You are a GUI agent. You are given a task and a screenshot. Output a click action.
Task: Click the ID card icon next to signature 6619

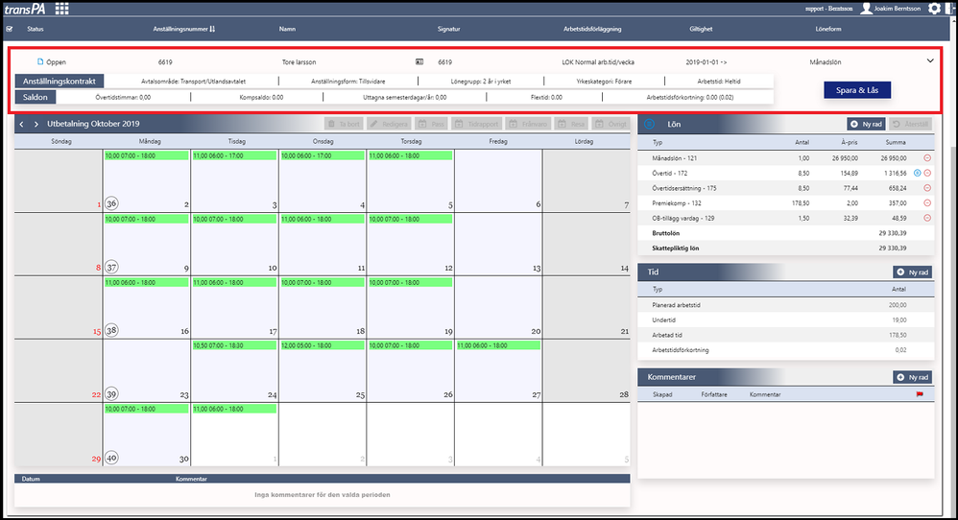419,61
